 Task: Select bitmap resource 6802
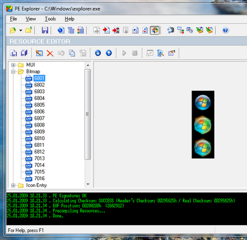click(40, 85)
